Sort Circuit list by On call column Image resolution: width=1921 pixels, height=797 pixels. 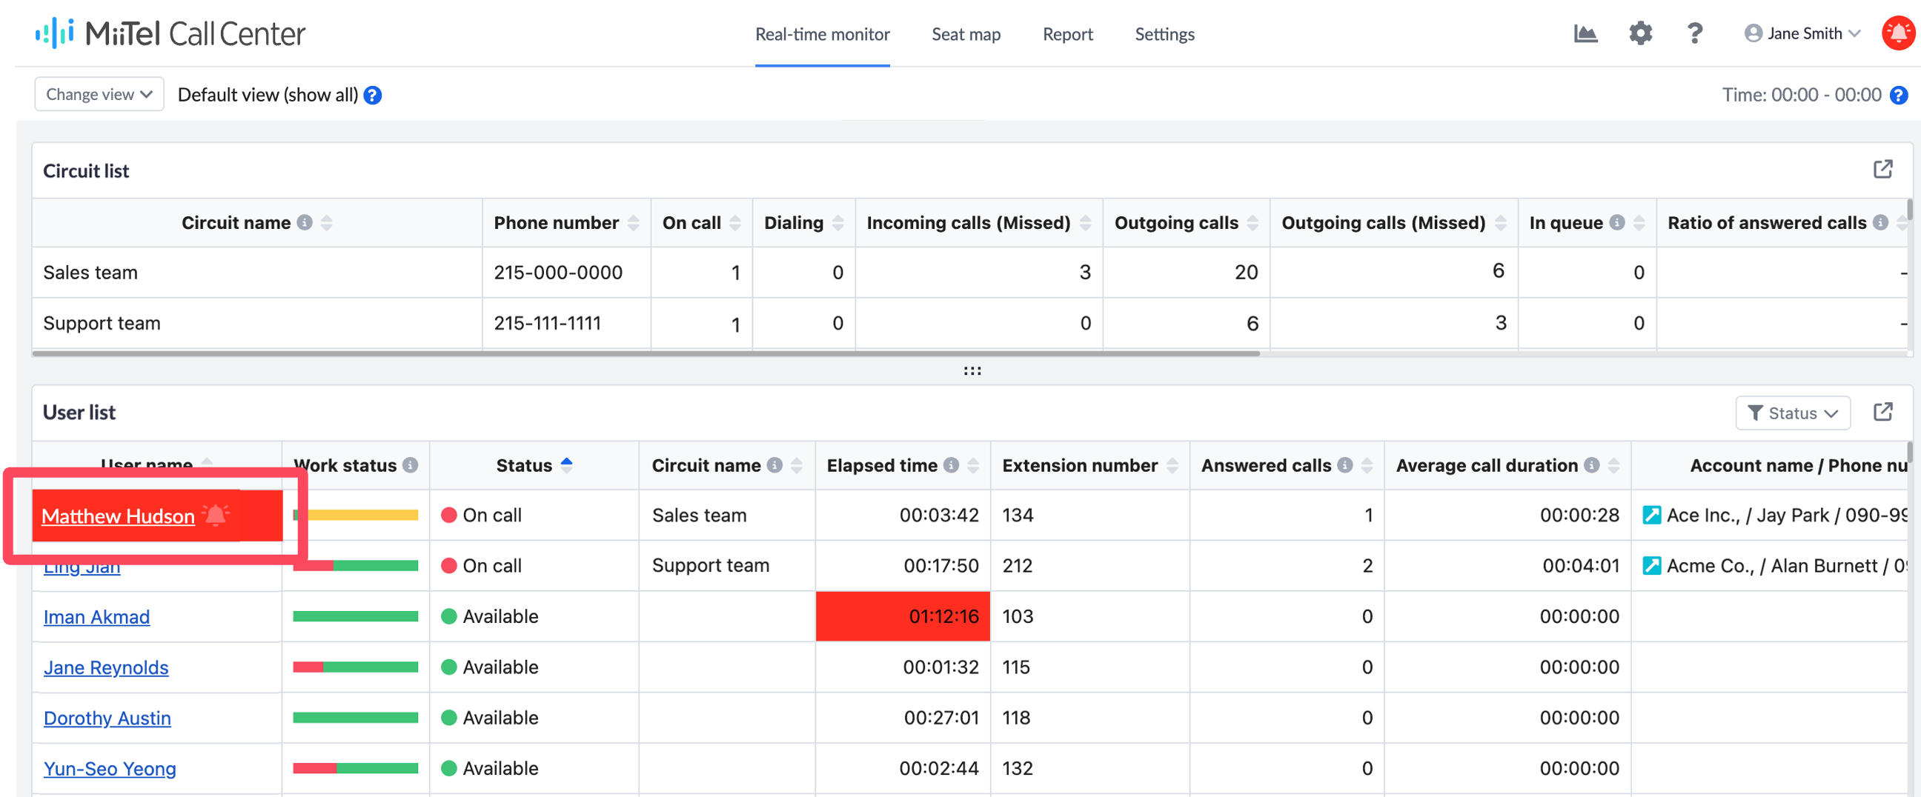pos(734,223)
